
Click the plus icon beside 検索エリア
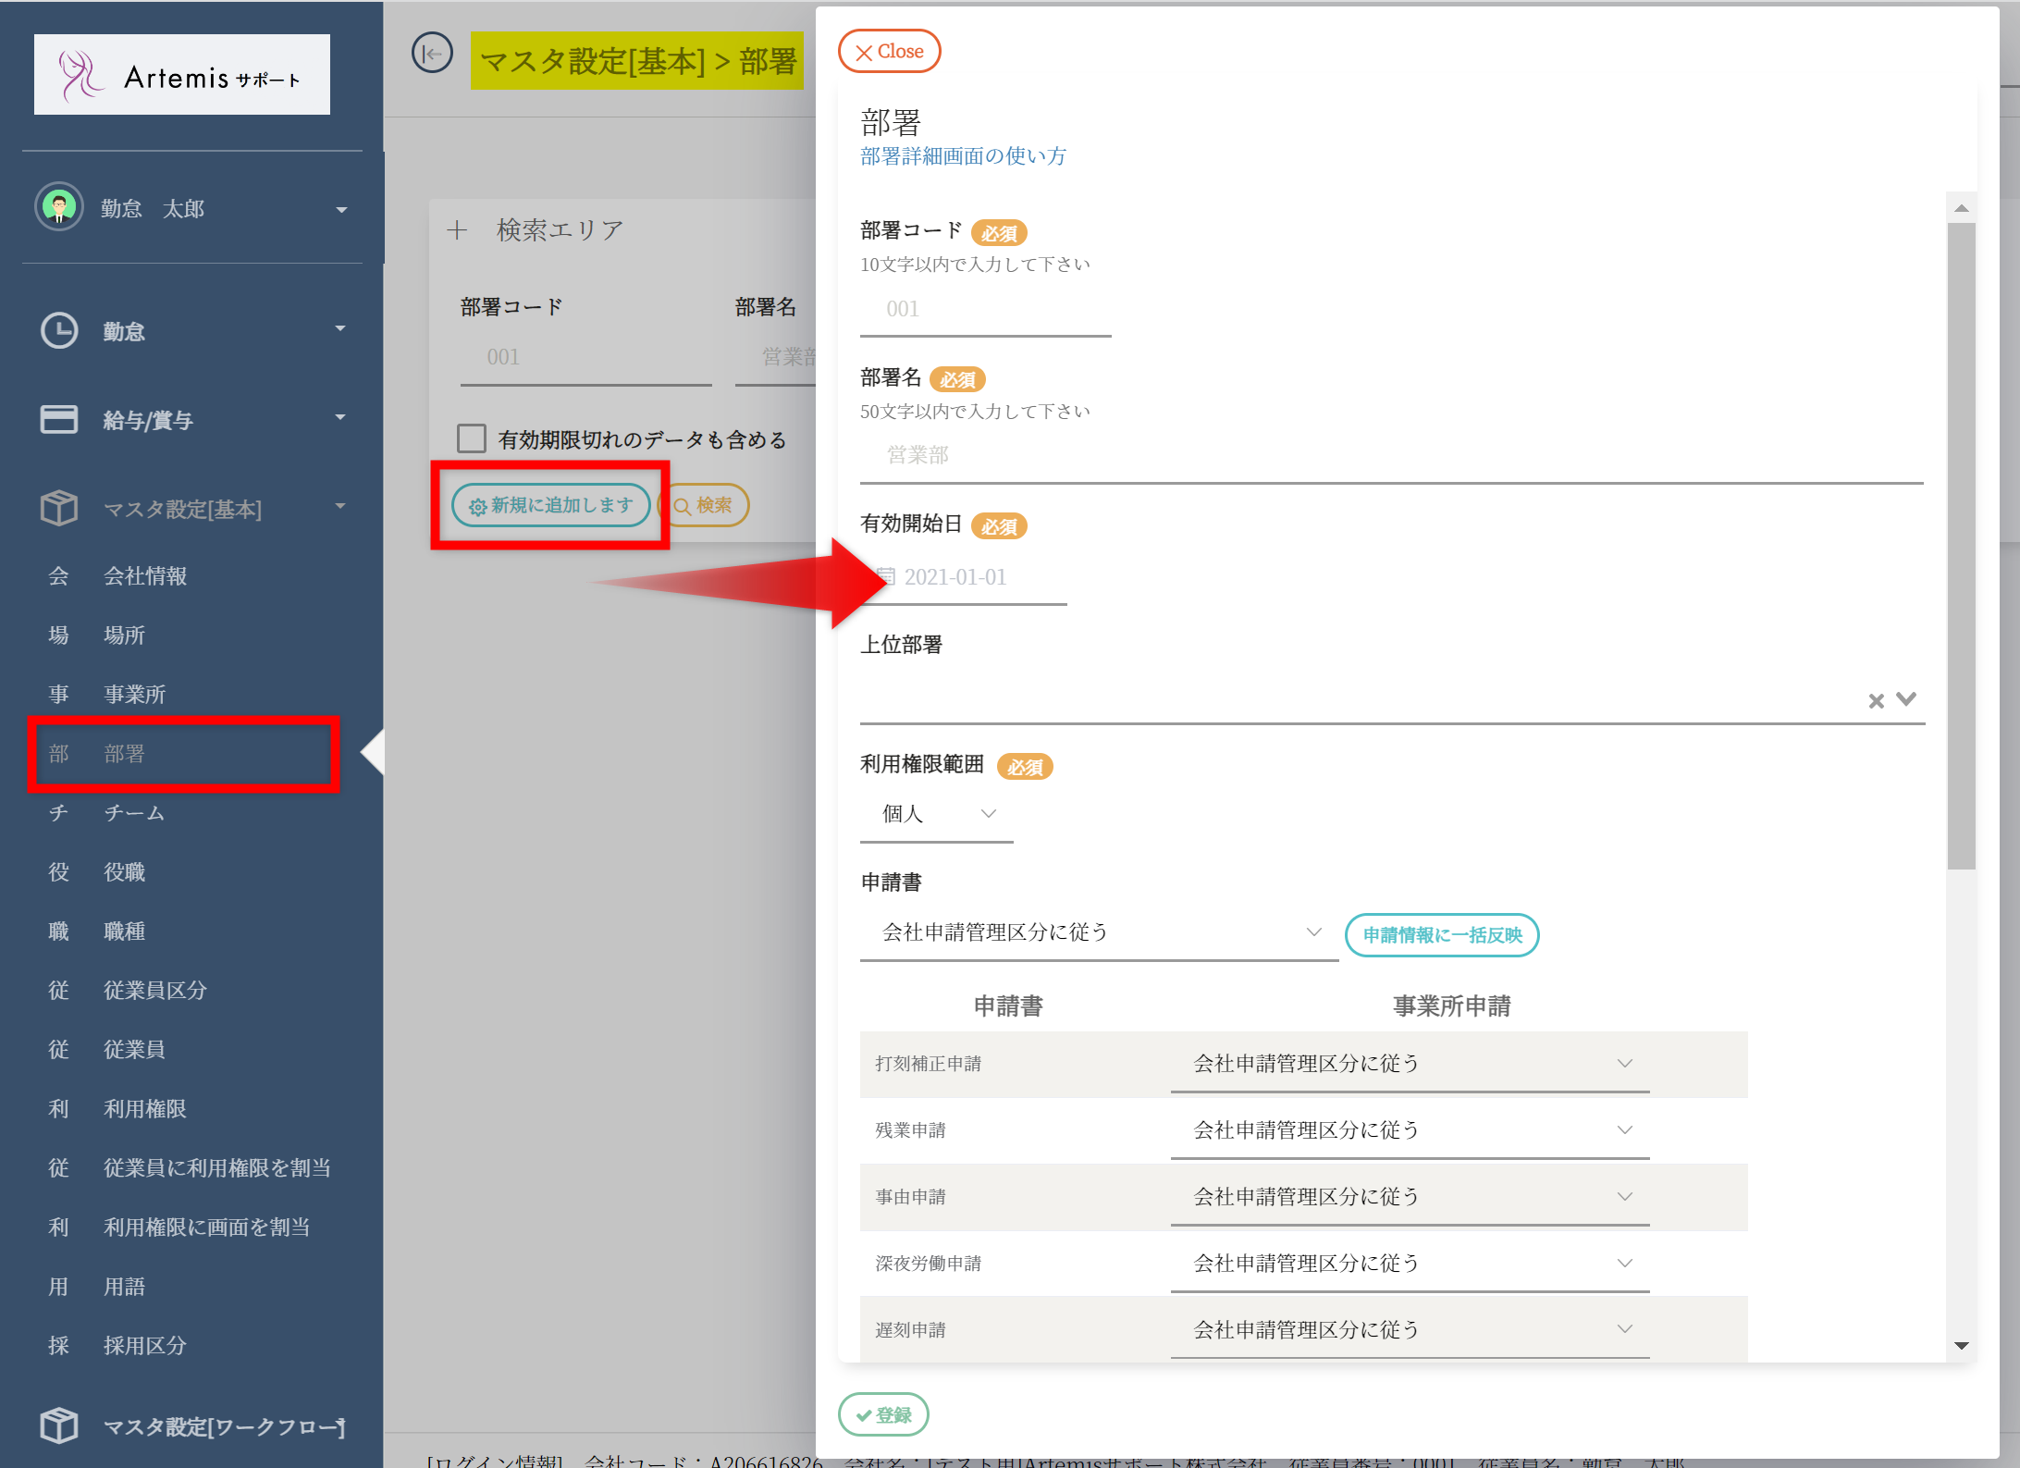(457, 230)
